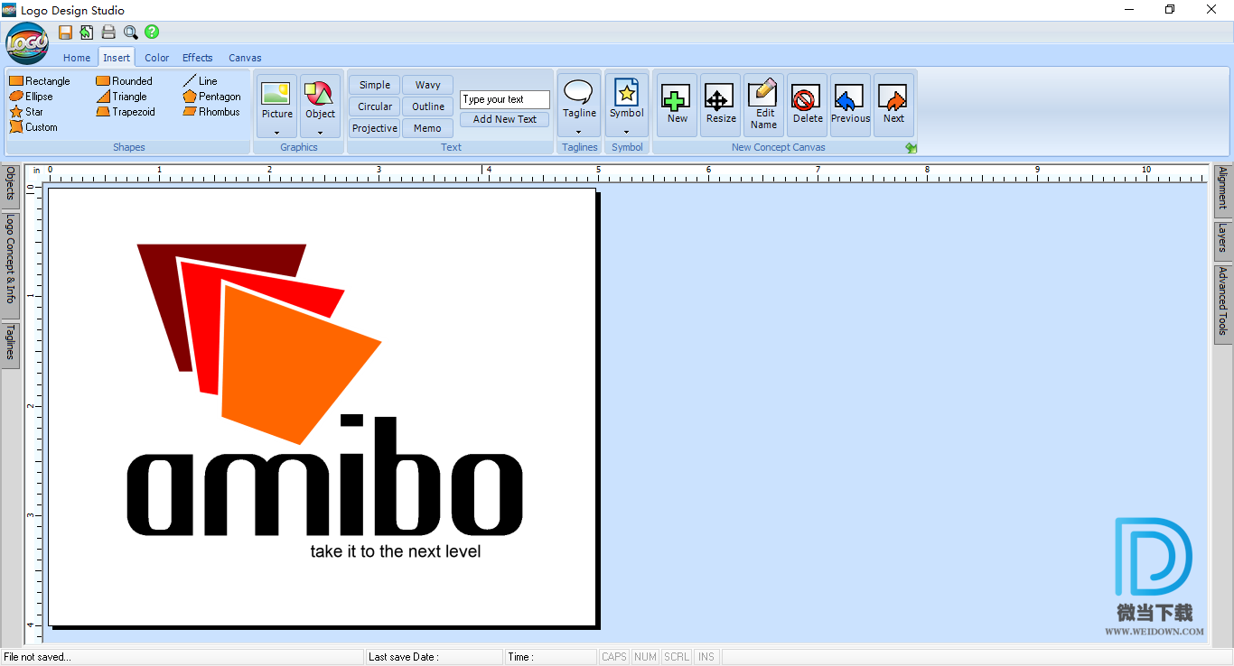Click the Add New Text button
1234x666 pixels.
(x=505, y=119)
